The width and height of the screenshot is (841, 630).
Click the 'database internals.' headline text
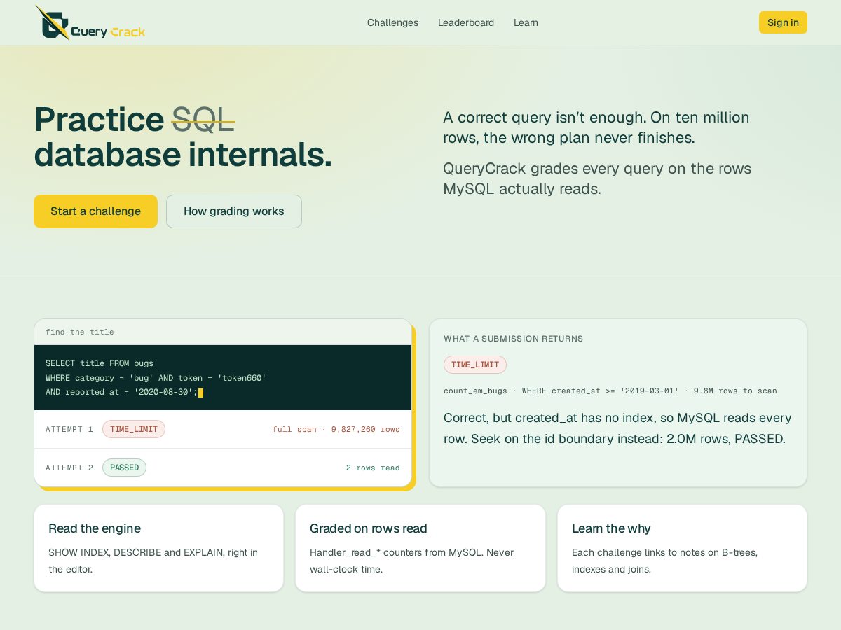pos(183,154)
